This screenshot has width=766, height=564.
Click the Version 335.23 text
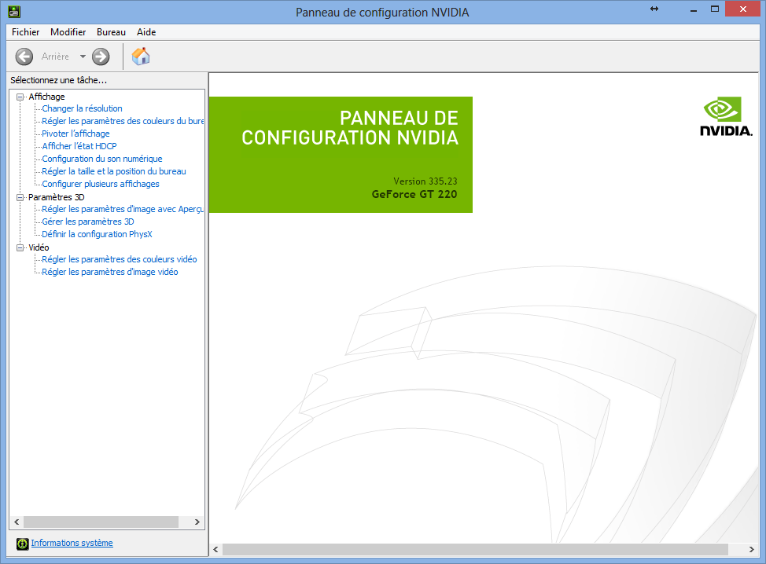click(425, 181)
